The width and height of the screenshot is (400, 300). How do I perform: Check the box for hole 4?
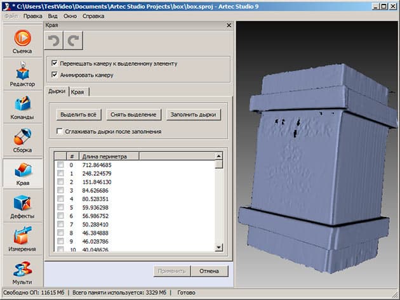click(60, 199)
